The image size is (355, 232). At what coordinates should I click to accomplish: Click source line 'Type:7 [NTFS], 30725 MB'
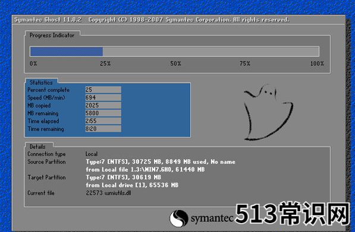161,162
